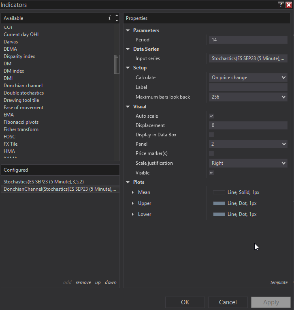
Task: Grab the Available list scrollbar thumb
Action: [x=117, y=64]
